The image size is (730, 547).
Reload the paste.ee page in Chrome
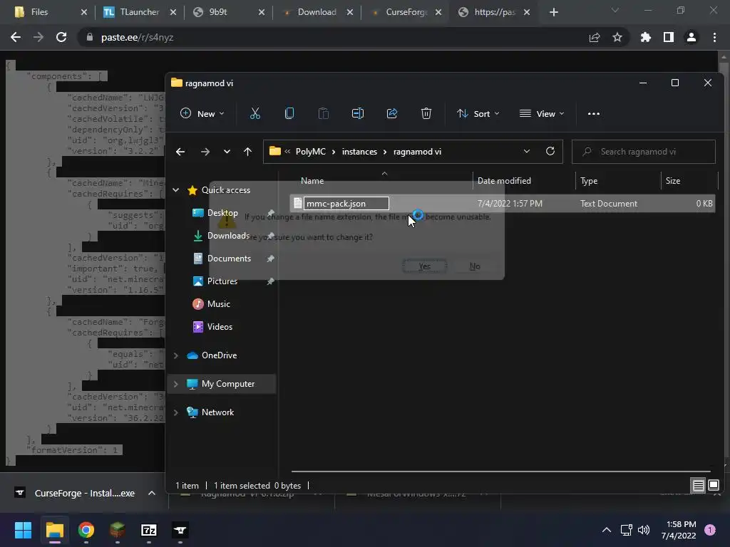coord(61,37)
